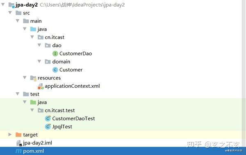Open the jpa-day2.iml file
This screenshot has height=155, width=246.
coord(37,143)
